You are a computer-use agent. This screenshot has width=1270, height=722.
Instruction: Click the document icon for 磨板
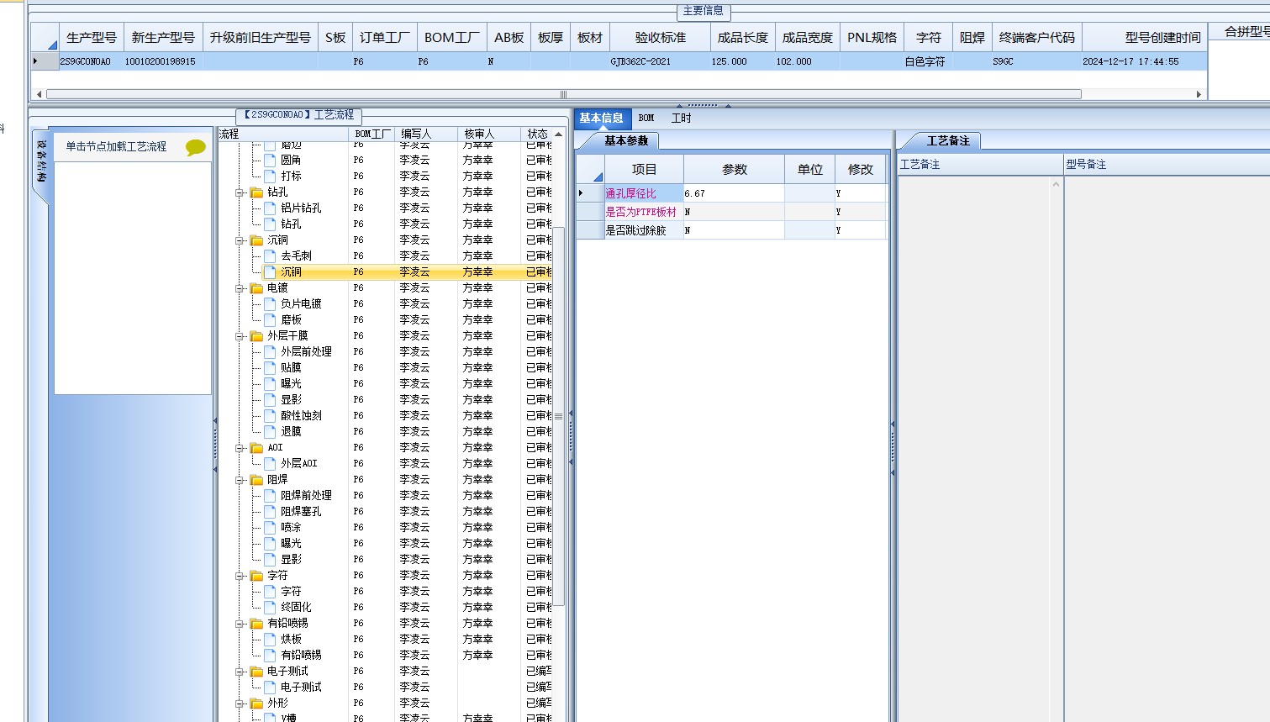(270, 319)
